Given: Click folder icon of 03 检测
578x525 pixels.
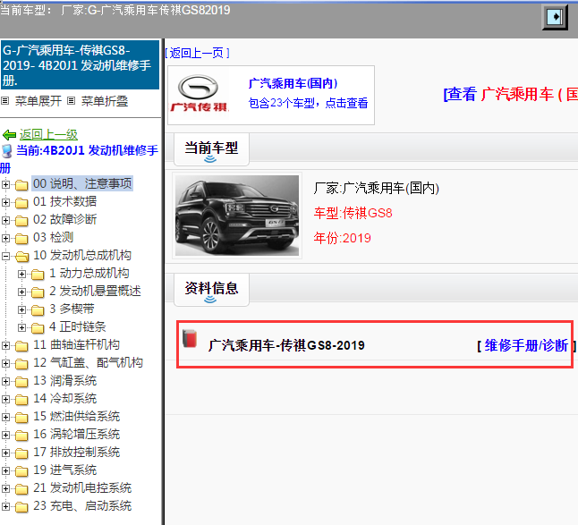Looking at the screenshot, I should [21, 239].
